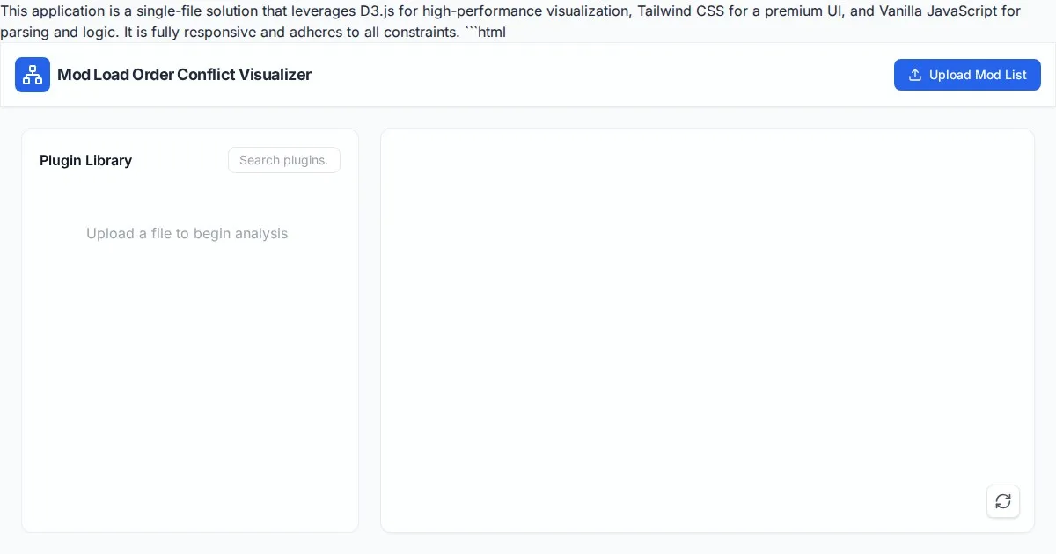Click the blank header space between the title and Upload button
Viewport: 1056px width, 554px height.
click(x=598, y=75)
